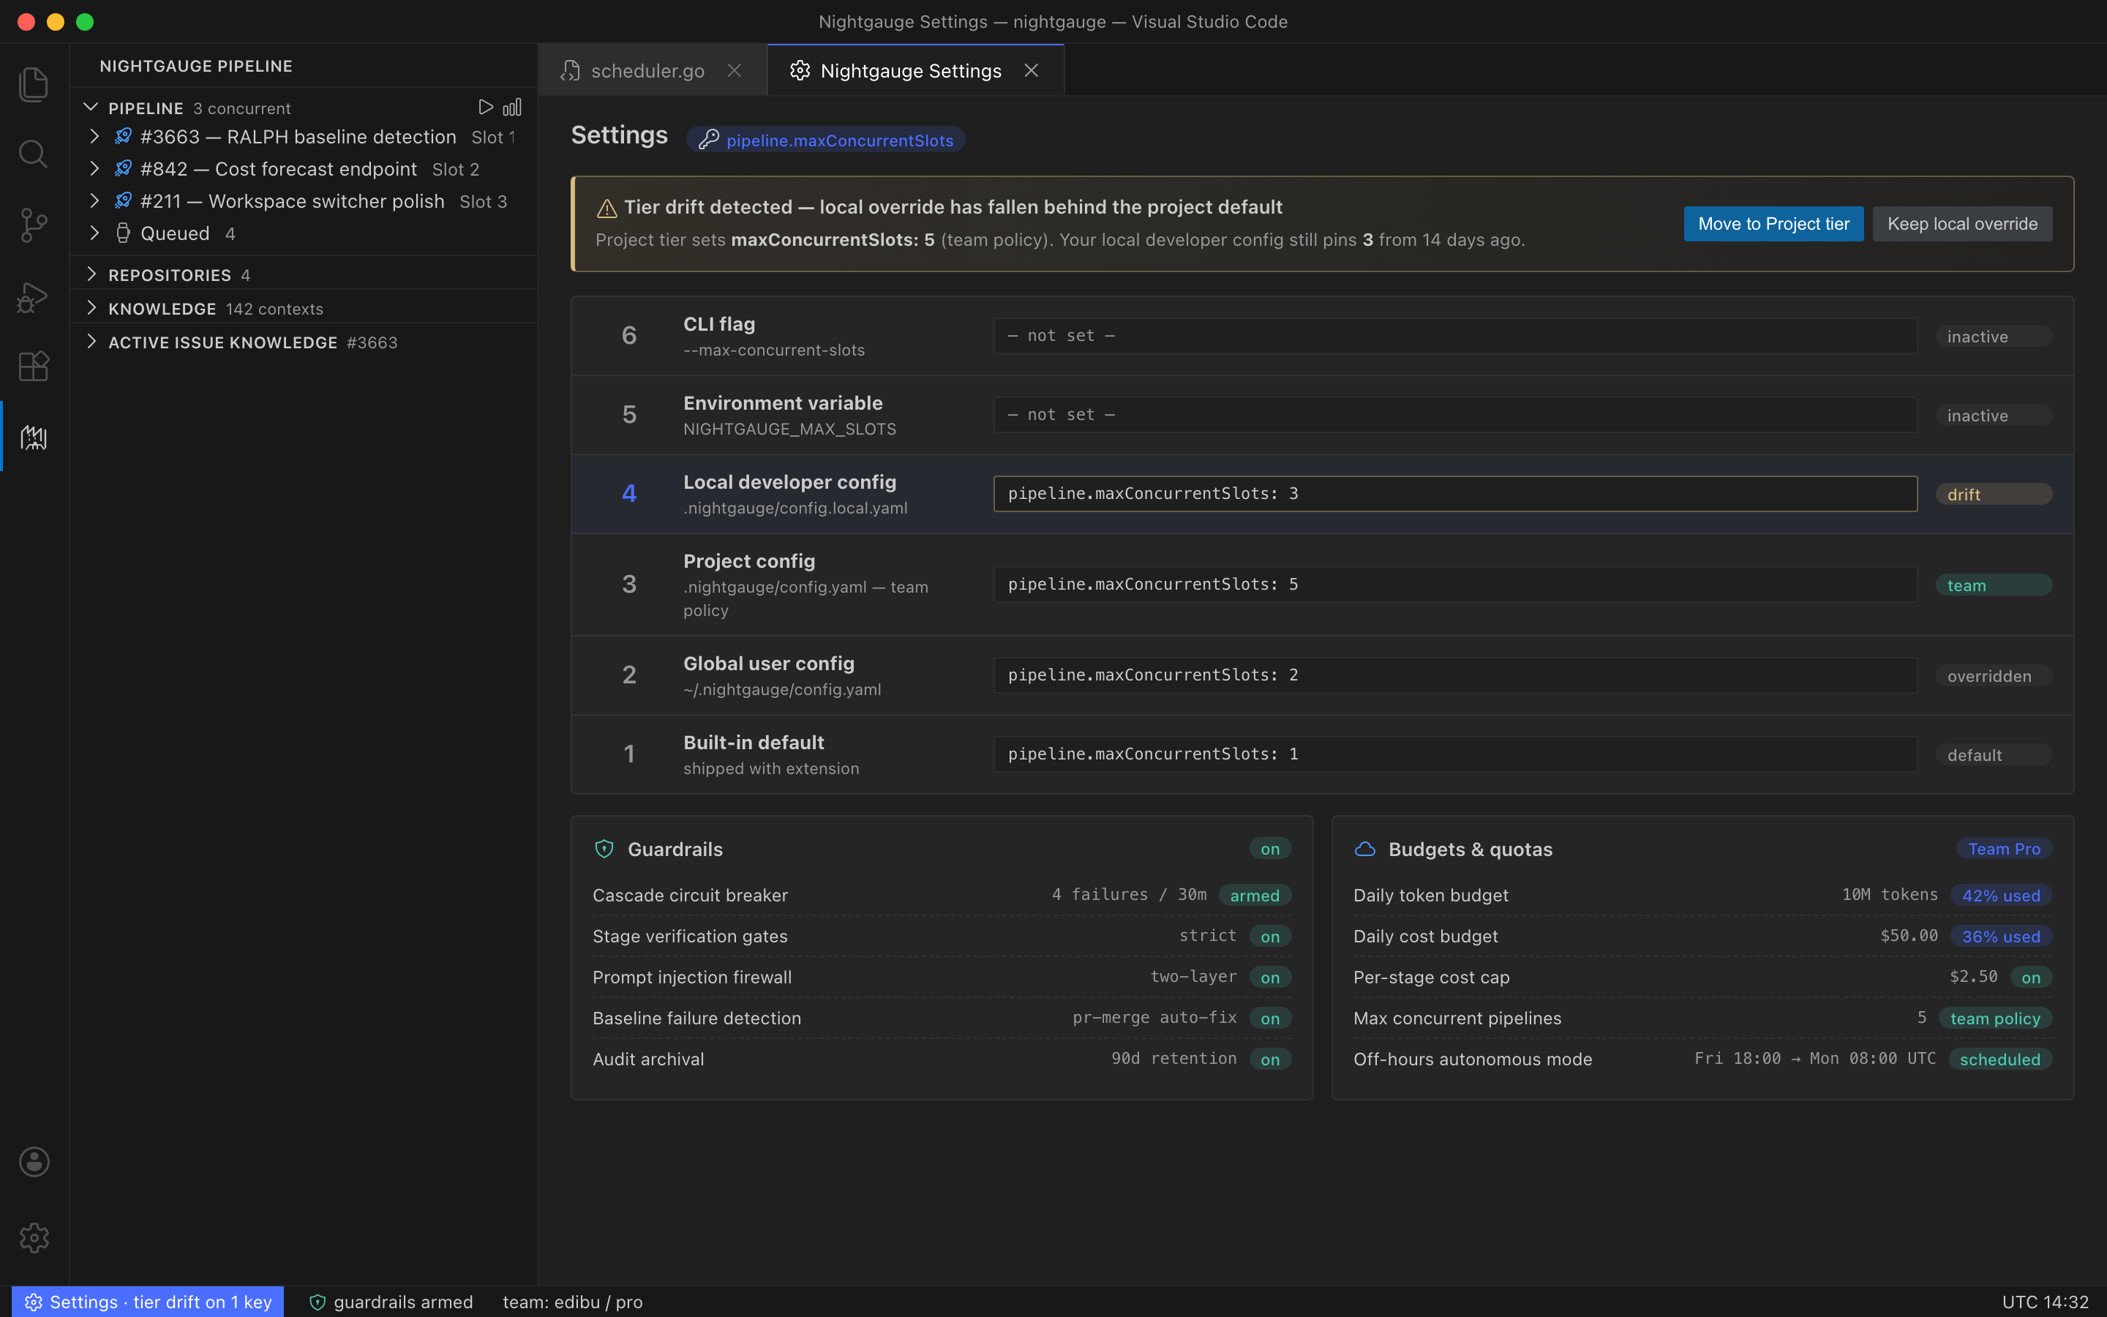2107x1317 pixels.
Task: Expand ACTIVE ISSUE KNOWLEDGE section
Action: [x=91, y=342]
